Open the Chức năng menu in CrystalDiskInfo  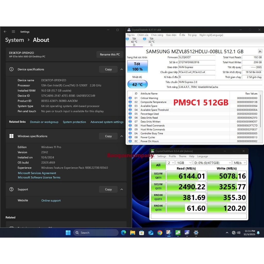[157, 35]
